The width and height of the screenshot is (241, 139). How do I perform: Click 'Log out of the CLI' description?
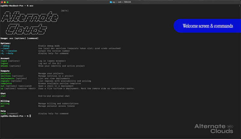(x=49, y=63)
